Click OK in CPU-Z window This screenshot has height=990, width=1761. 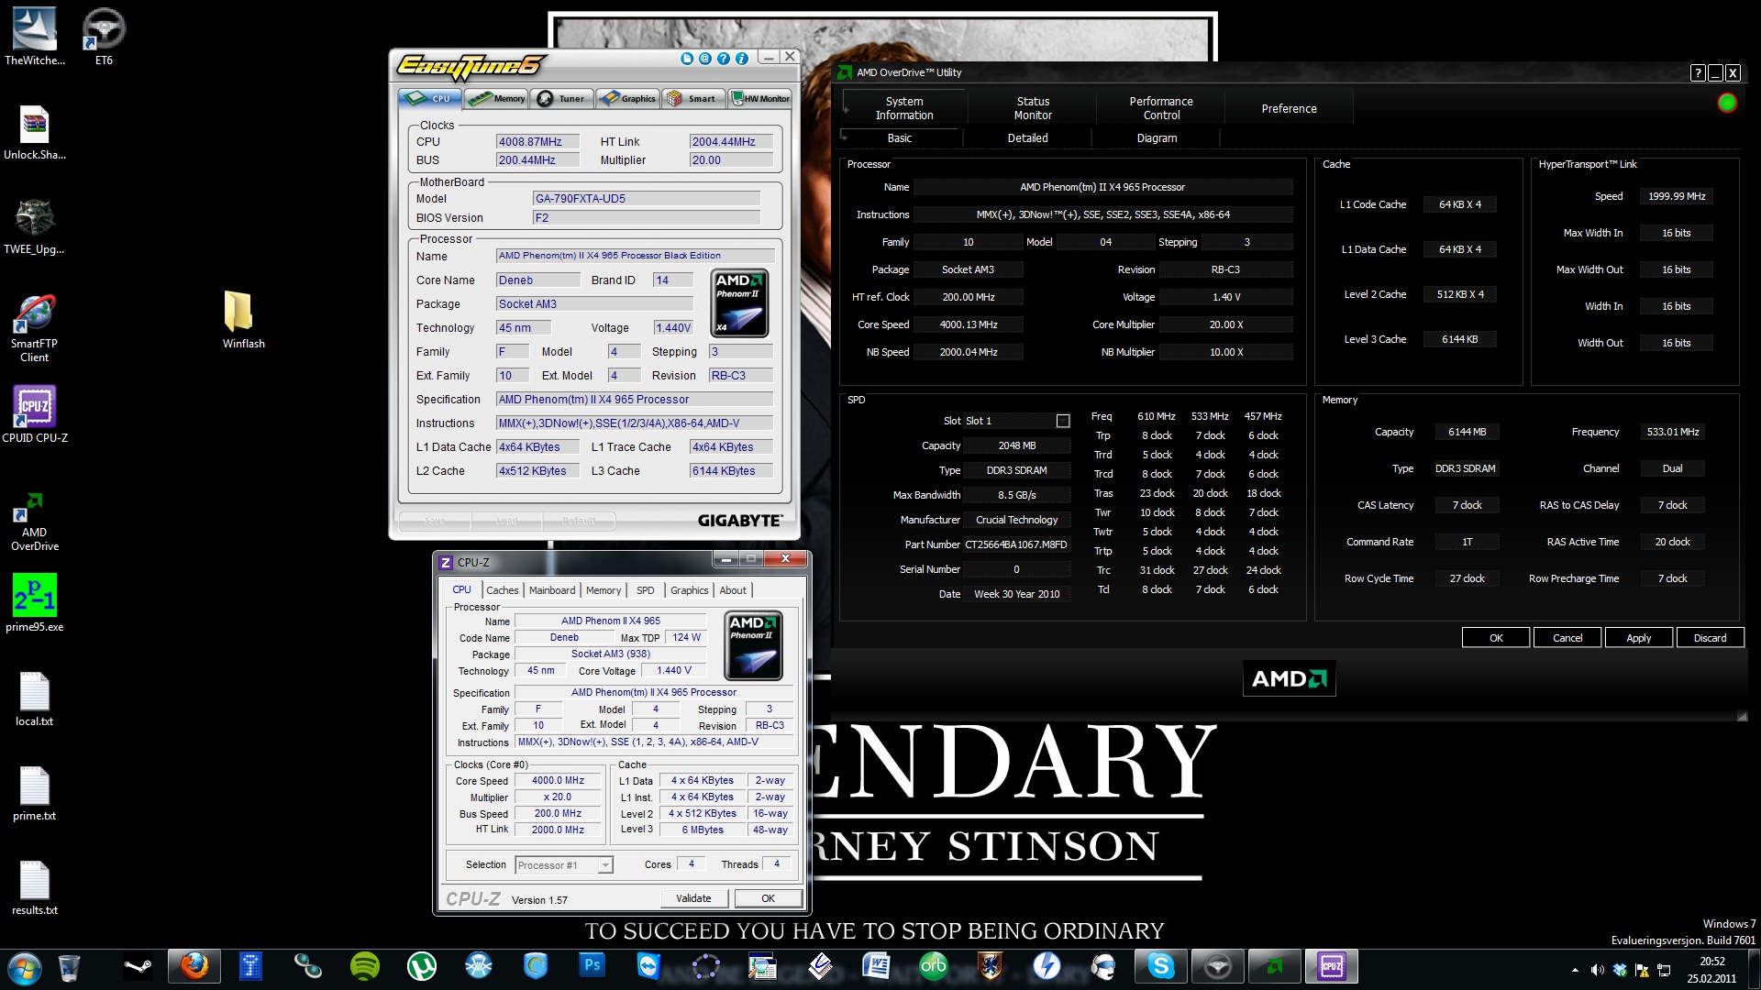pos(769,898)
